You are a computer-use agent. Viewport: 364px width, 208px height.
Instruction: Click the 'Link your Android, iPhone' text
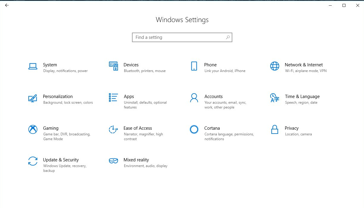[225, 71]
